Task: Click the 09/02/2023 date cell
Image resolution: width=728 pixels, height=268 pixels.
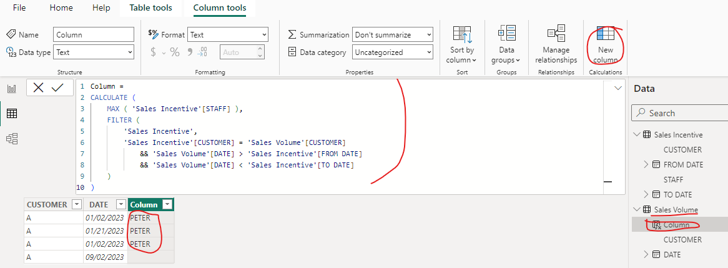Action: [106, 257]
